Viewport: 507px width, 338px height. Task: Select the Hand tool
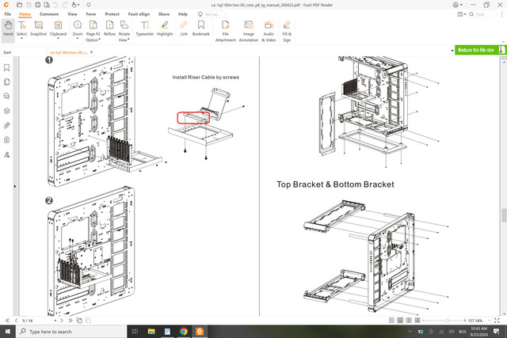click(x=8, y=29)
